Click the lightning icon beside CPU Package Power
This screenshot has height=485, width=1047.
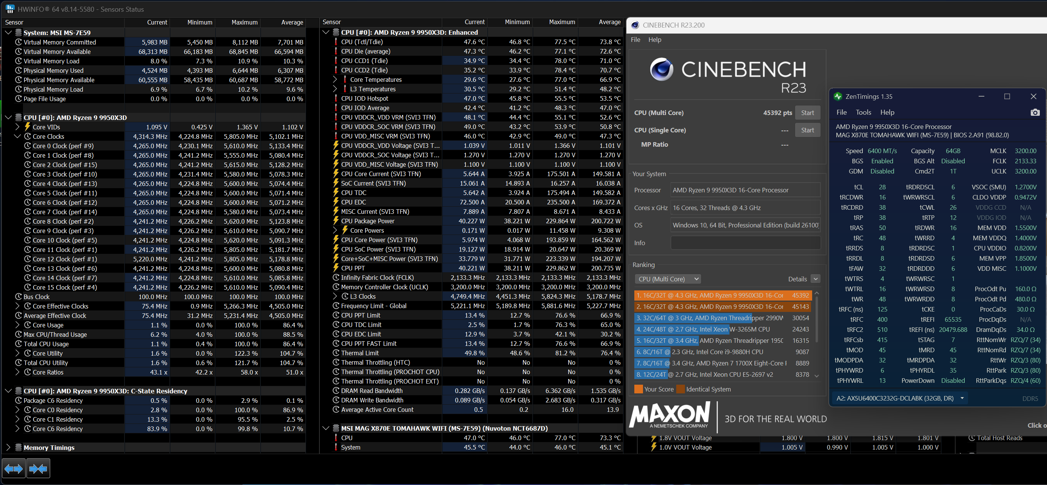click(336, 221)
